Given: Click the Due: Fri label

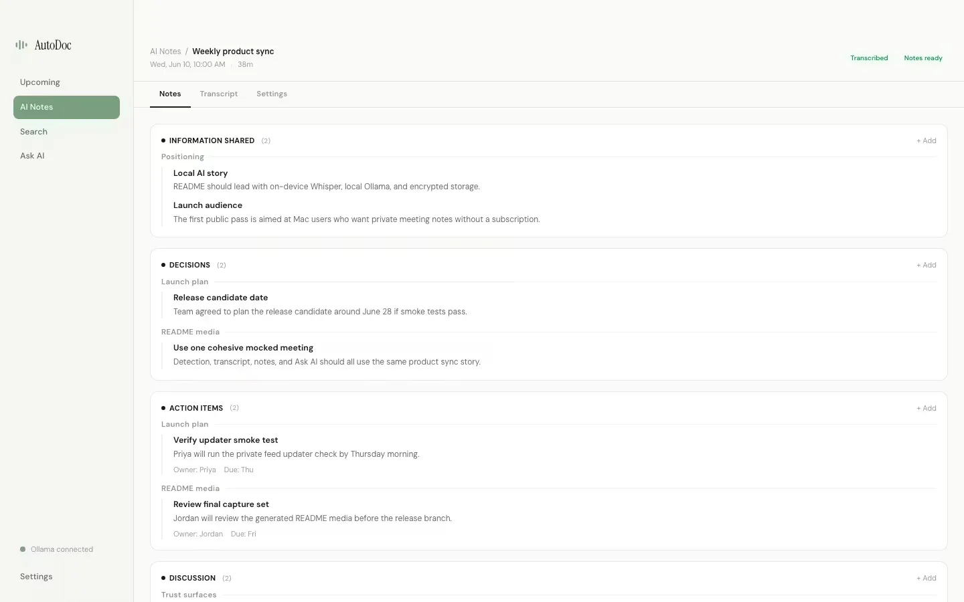Looking at the screenshot, I should pyautogui.click(x=243, y=534).
